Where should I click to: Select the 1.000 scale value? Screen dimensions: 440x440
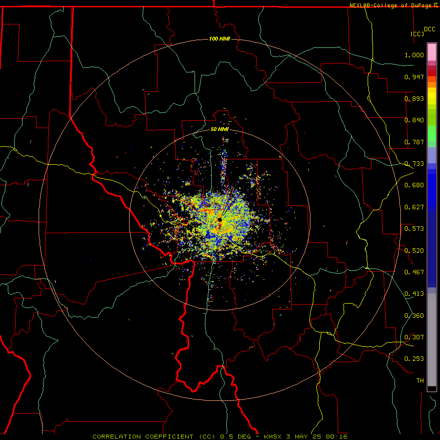[414, 55]
